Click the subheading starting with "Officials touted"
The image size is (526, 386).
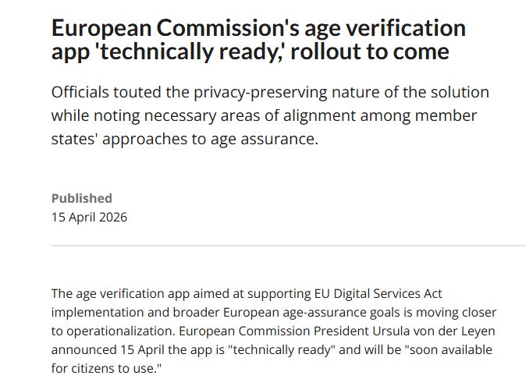270,115
